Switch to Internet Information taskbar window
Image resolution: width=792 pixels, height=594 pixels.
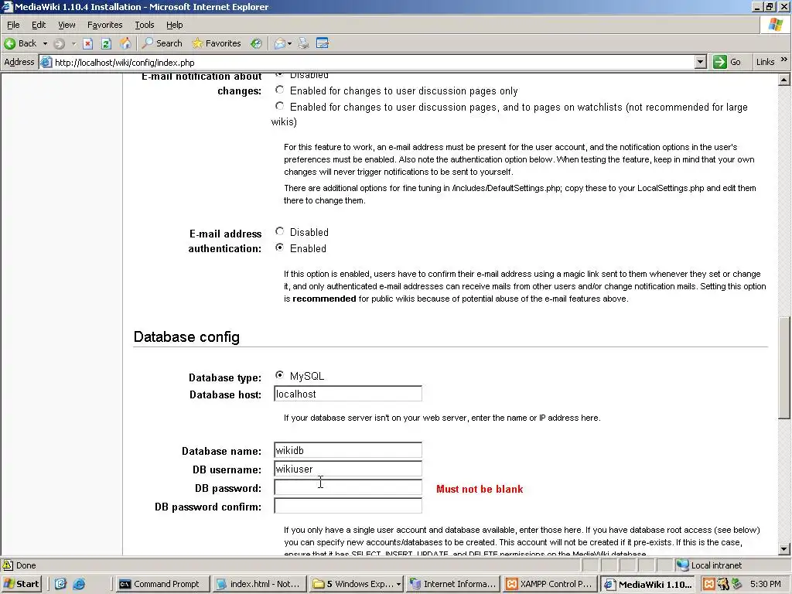pyautogui.click(x=453, y=584)
